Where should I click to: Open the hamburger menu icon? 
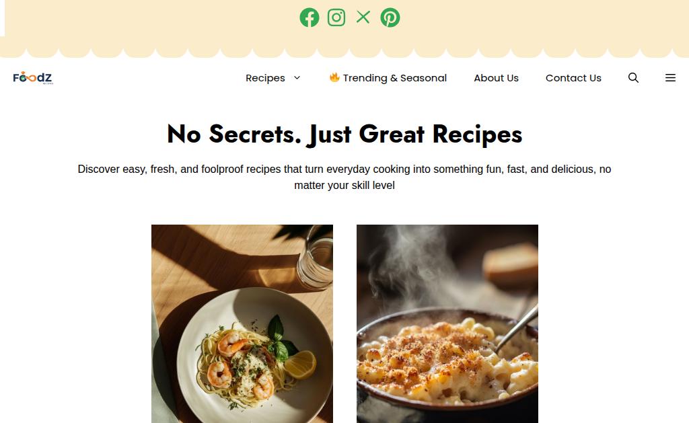pos(670,78)
